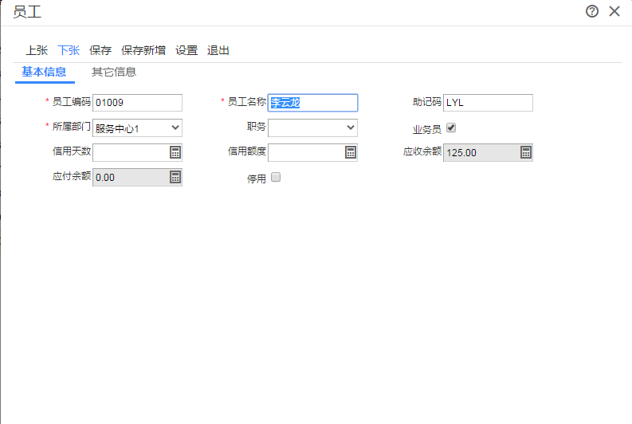The height and width of the screenshot is (424, 632).
Task: Click 保存新增 to save and add new
Action: [143, 50]
